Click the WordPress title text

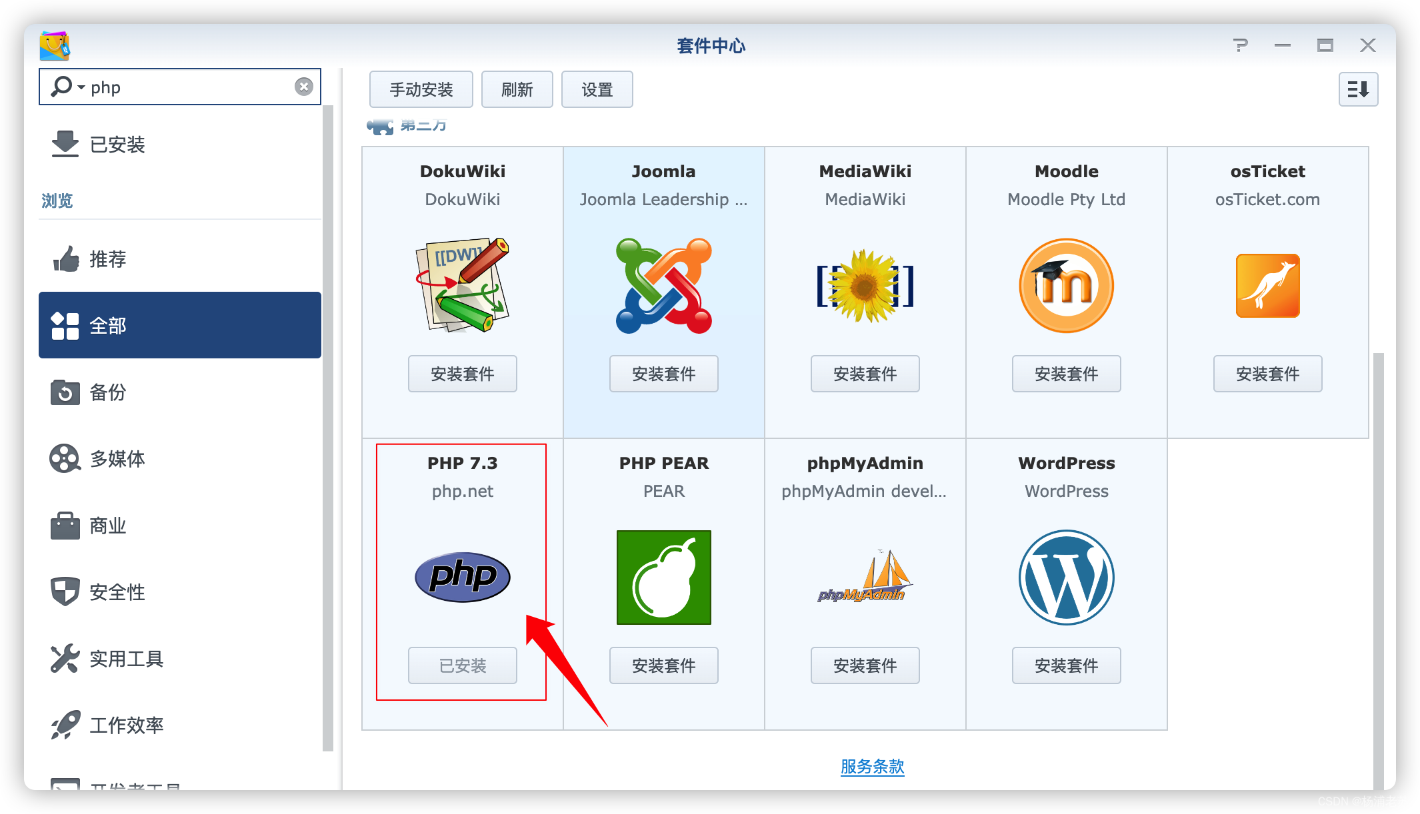coord(1067,463)
